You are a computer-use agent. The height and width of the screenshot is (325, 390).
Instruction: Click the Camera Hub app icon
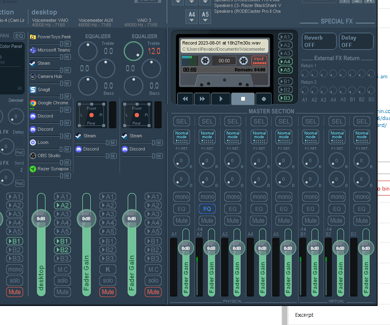pos(33,76)
